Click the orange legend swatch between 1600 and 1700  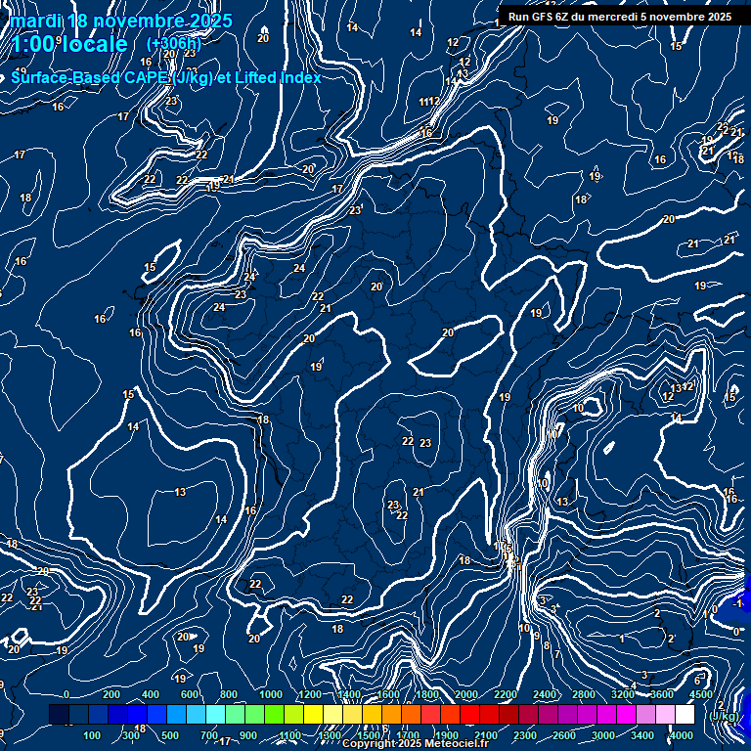click(x=391, y=714)
